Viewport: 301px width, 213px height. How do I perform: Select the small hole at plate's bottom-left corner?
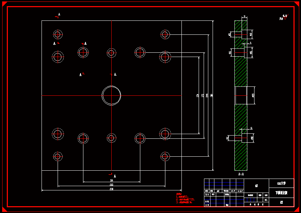[x=58, y=156]
